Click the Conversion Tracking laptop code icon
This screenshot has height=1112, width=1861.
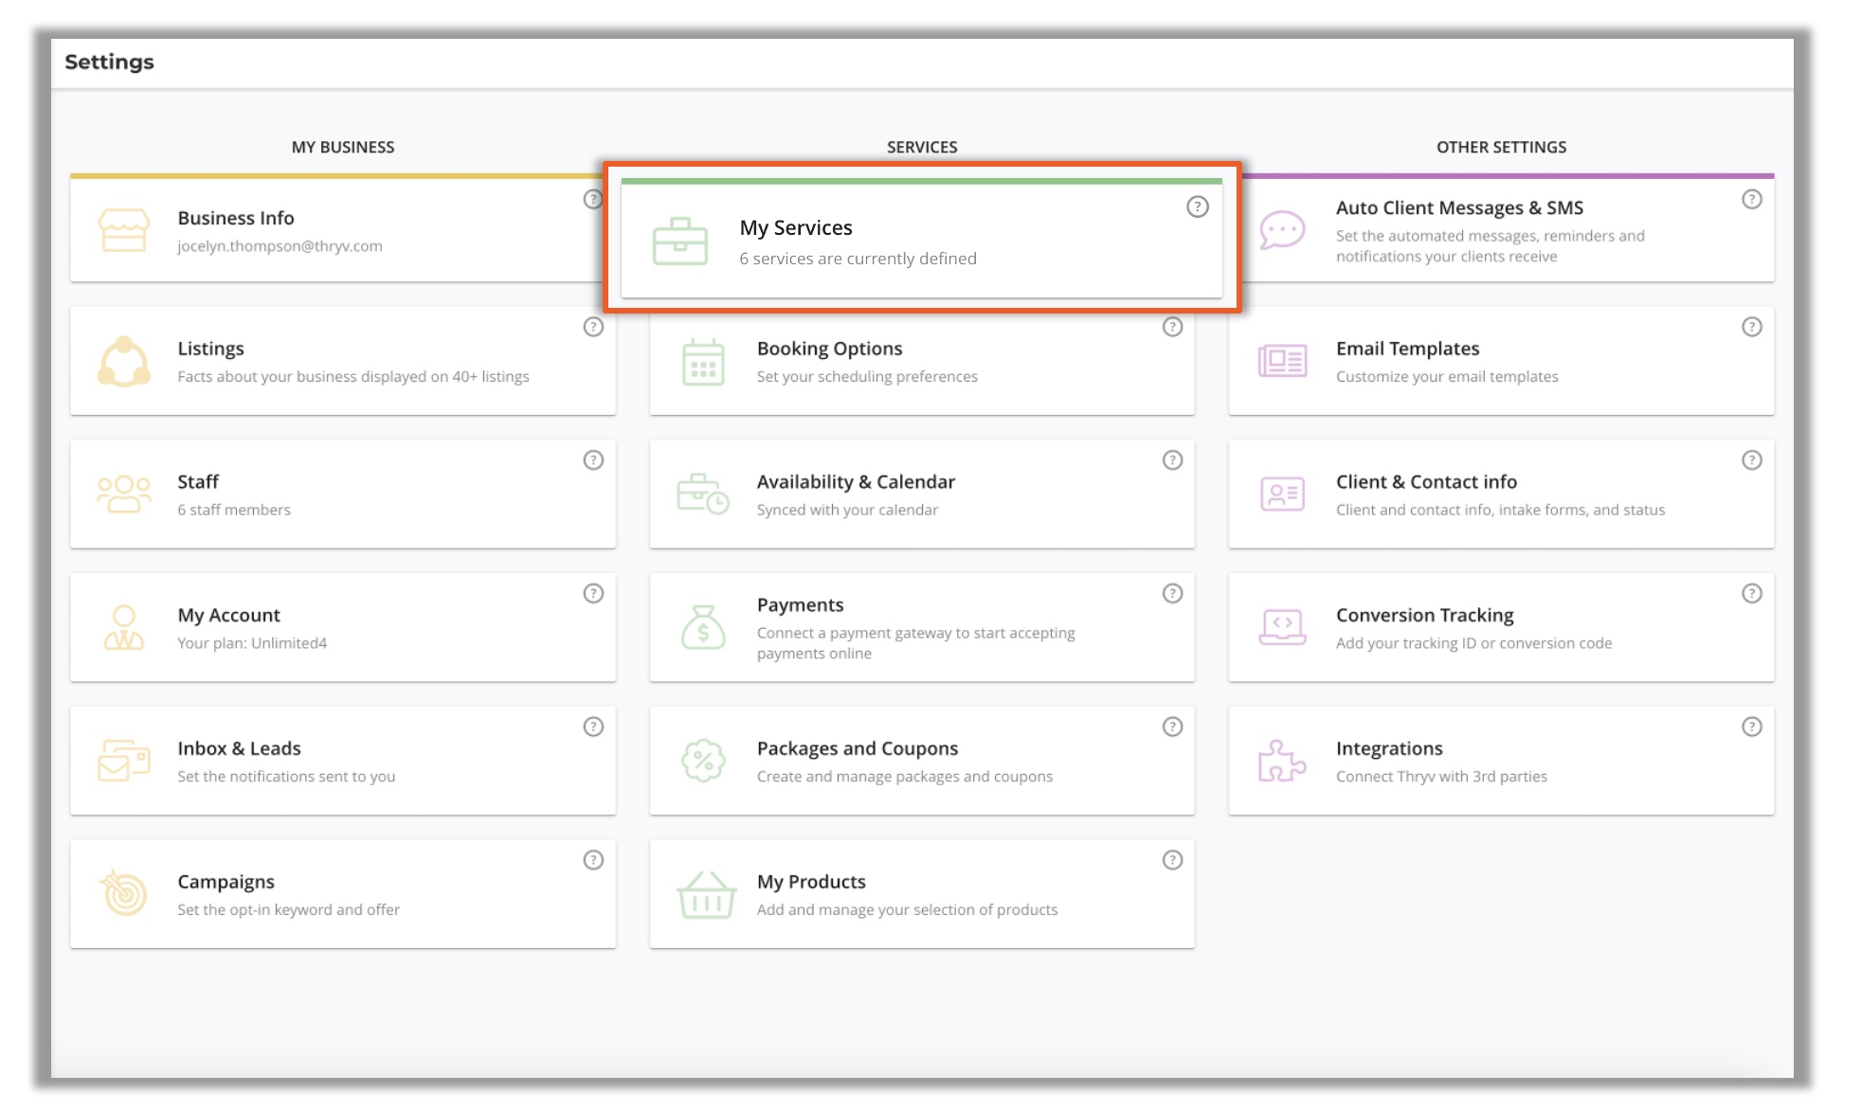click(1282, 627)
